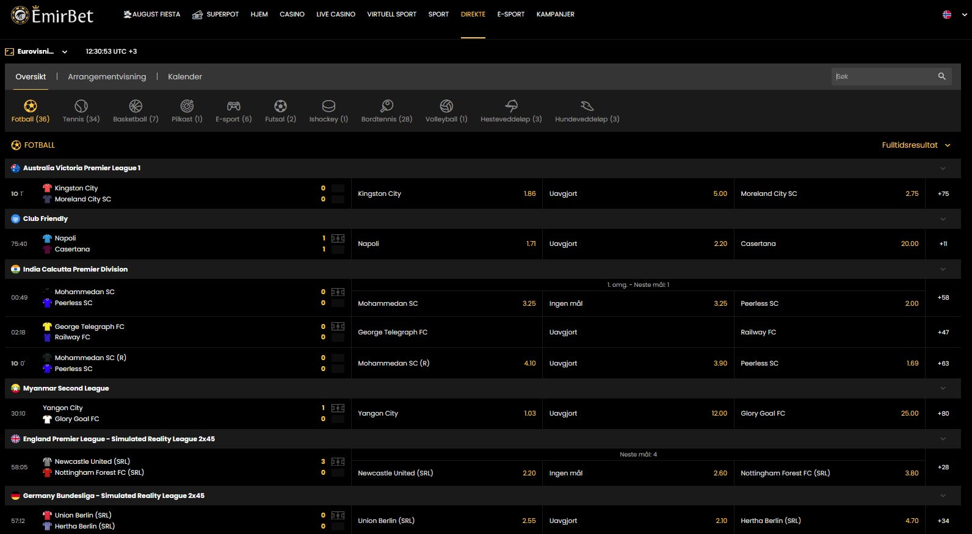Click the SUPERPOT icon in top navigation
Screen dimensions: 972x534
click(x=198, y=15)
